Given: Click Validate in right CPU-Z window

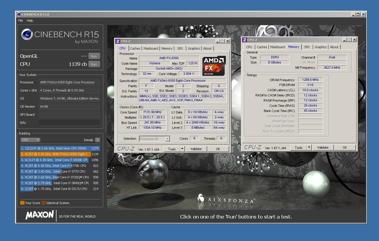Looking at the screenshot, I should [x=323, y=147].
